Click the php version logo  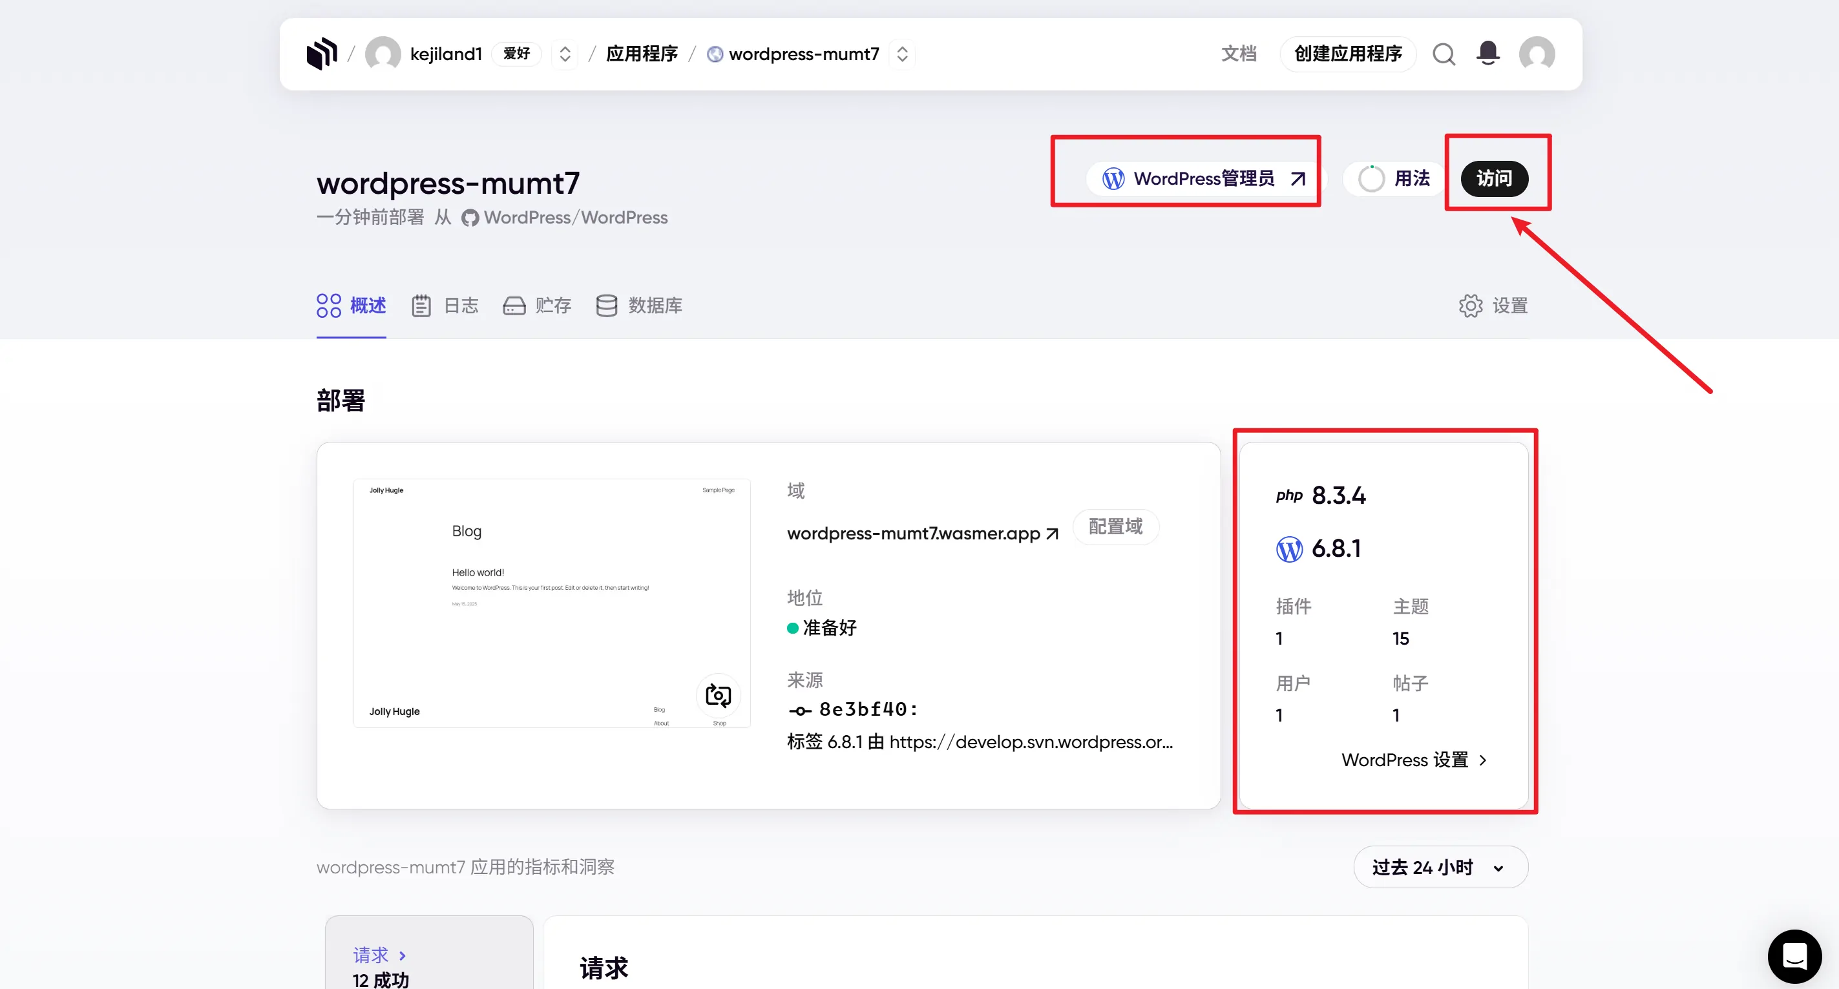[1288, 495]
